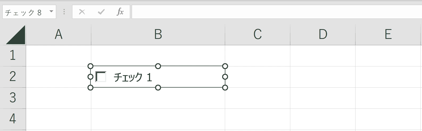Select column D header
The image size is (422, 131).
point(323,34)
